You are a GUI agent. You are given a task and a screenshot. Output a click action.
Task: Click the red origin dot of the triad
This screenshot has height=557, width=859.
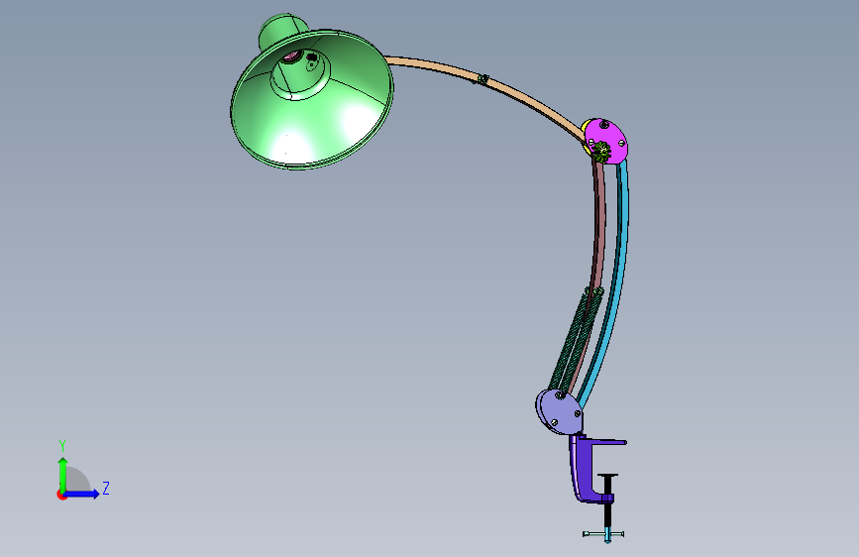61,495
